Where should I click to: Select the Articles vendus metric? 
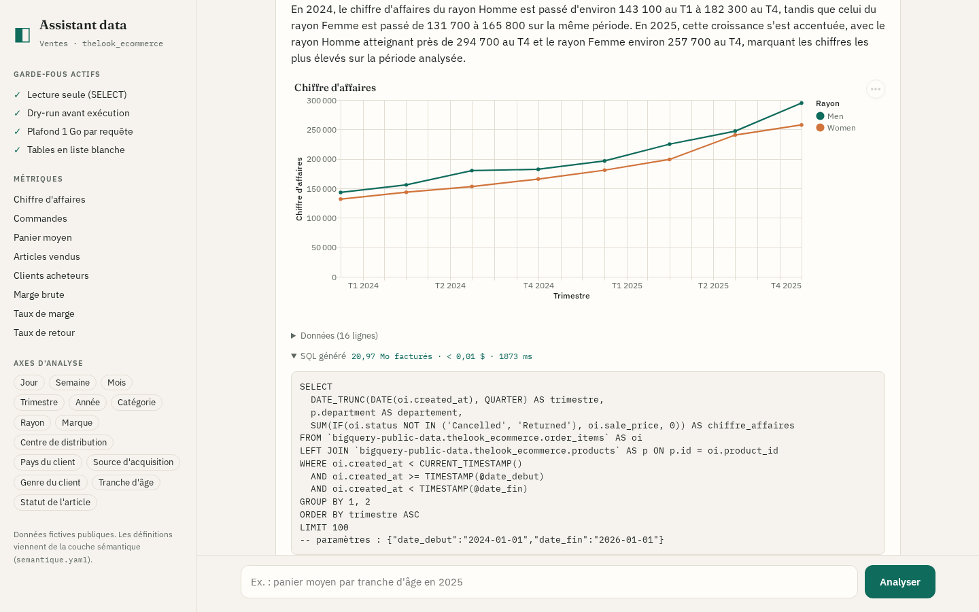[x=47, y=256]
